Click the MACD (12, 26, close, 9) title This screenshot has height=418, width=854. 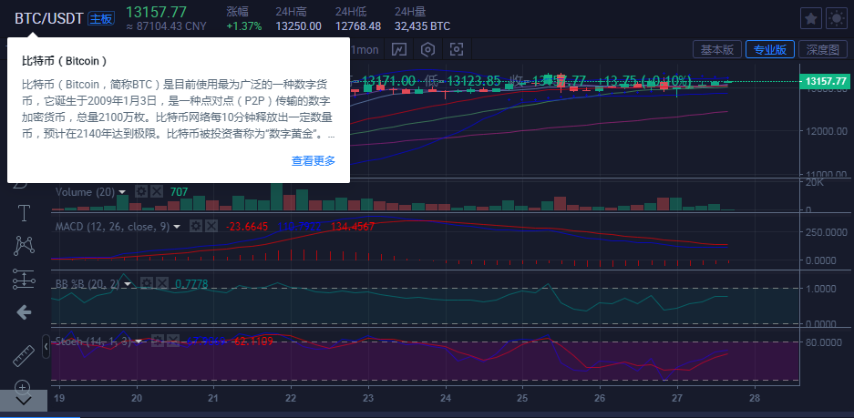click(x=113, y=227)
